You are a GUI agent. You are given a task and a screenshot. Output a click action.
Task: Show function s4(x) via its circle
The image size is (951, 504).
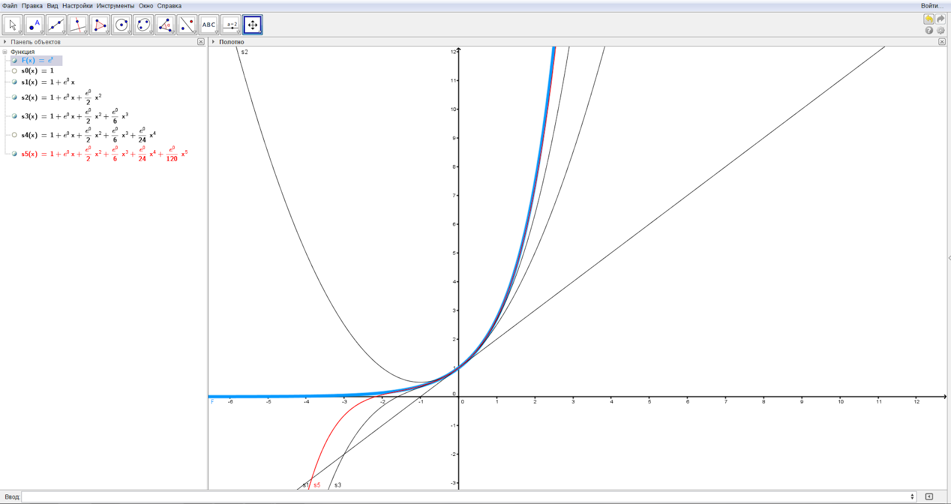[x=15, y=135]
